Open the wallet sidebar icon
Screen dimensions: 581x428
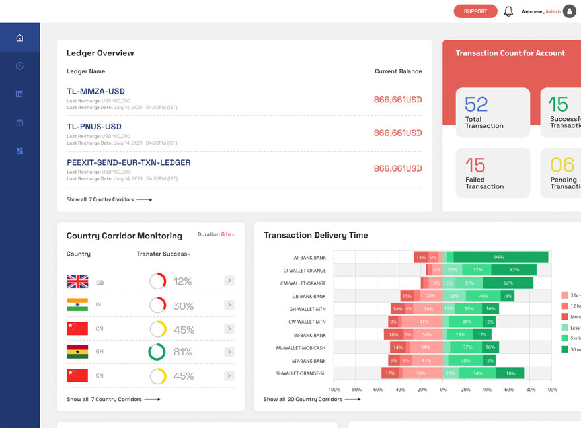20,123
